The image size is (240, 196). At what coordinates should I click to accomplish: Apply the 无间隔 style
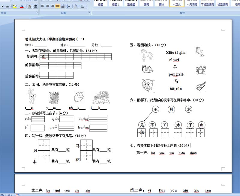[192, 3]
